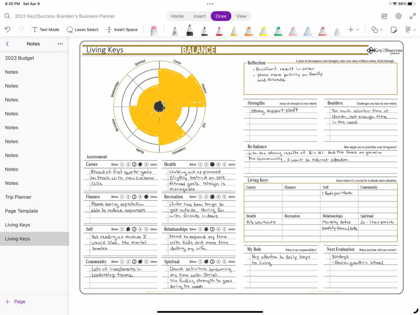Select the Draw tab
The image size is (420, 315).
pos(221,16)
